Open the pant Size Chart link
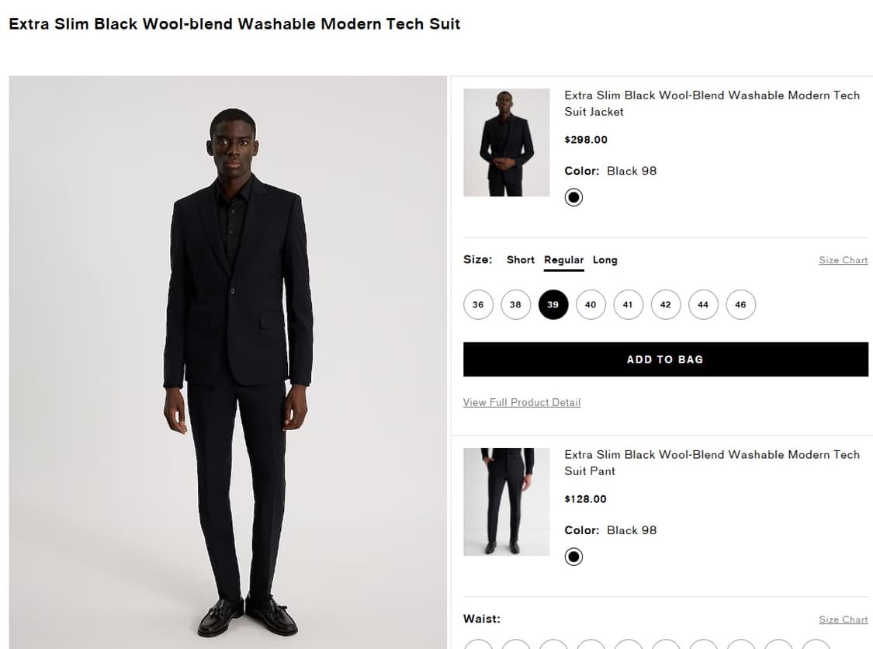 844,619
